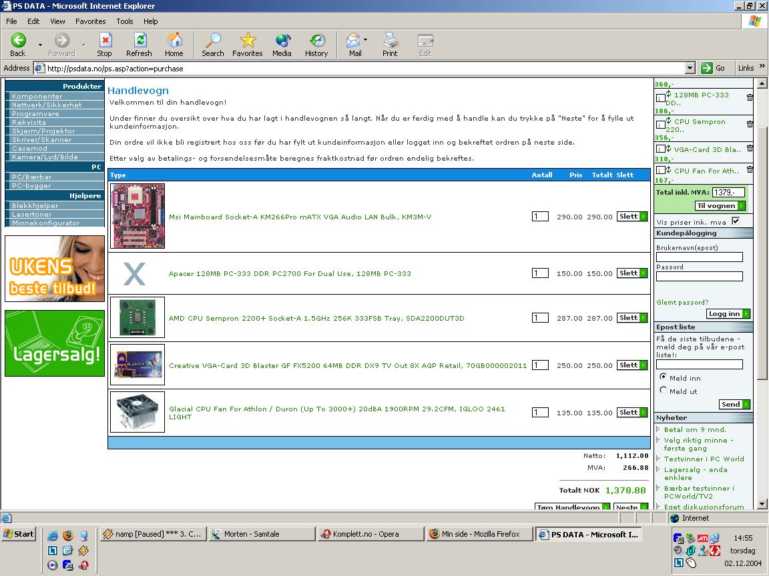
Task: Open the Back button history dropdown arrow
Action: point(40,45)
